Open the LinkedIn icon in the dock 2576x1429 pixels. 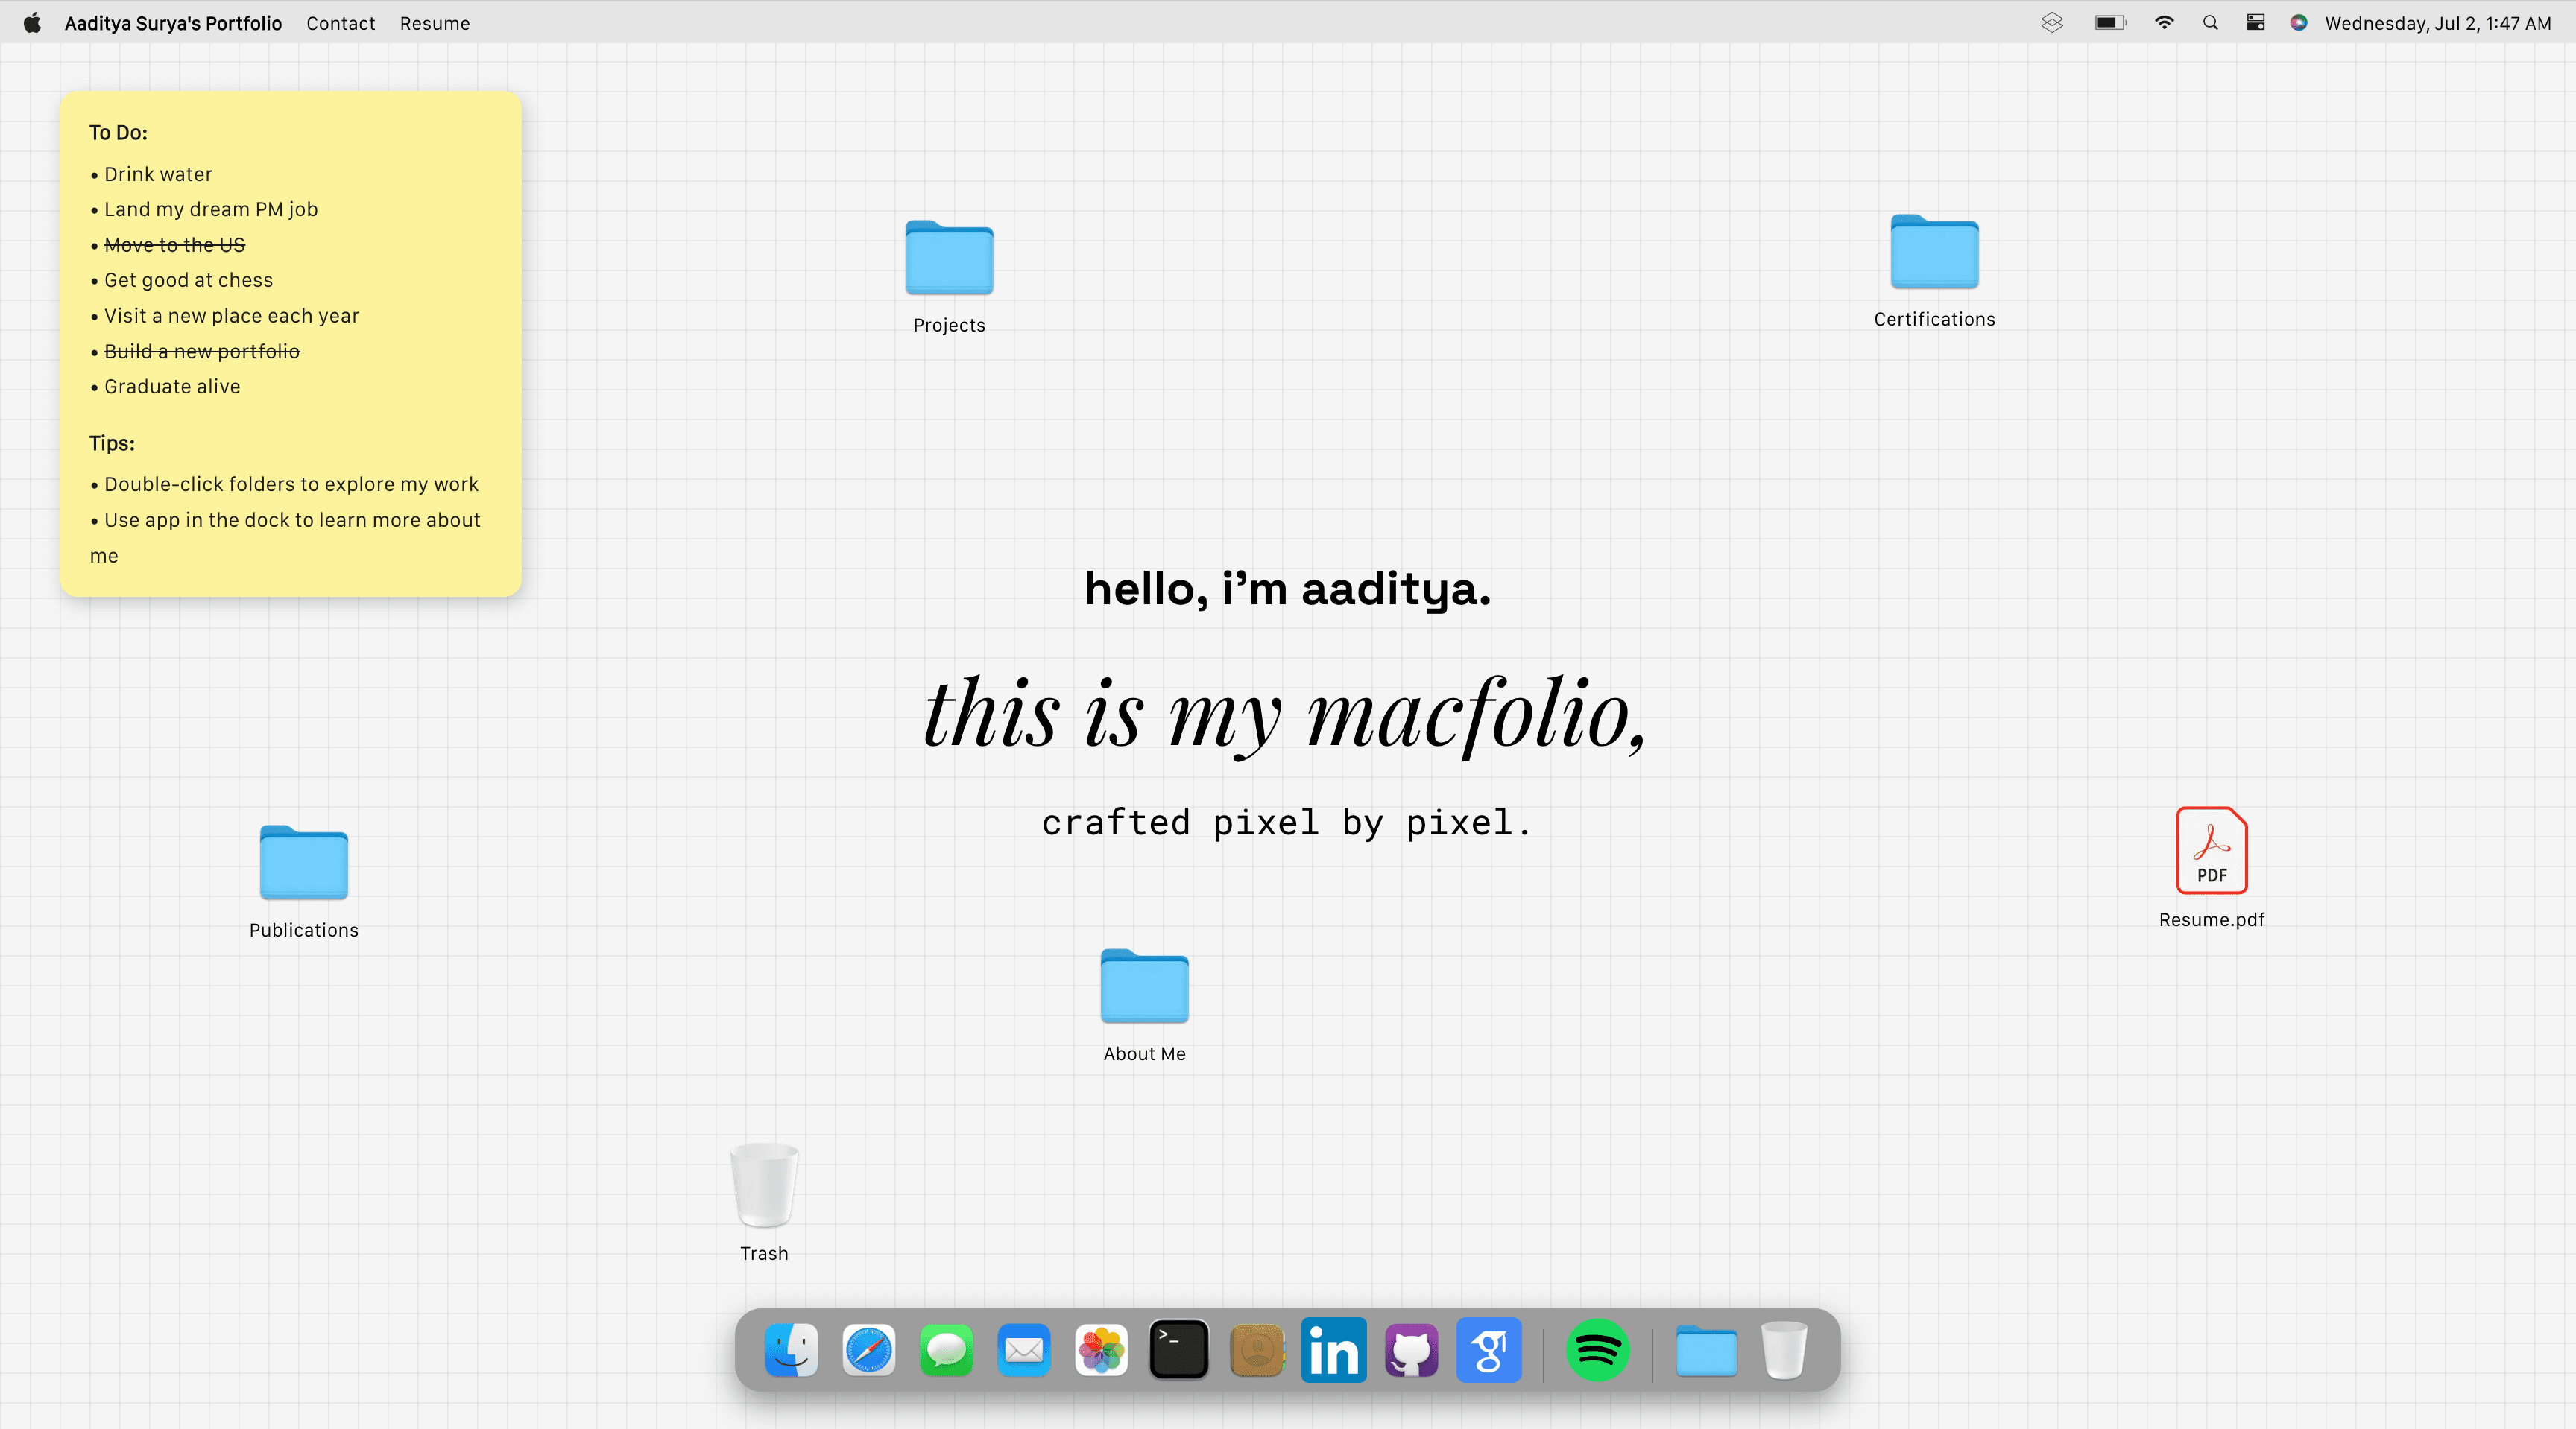pos(1333,1350)
